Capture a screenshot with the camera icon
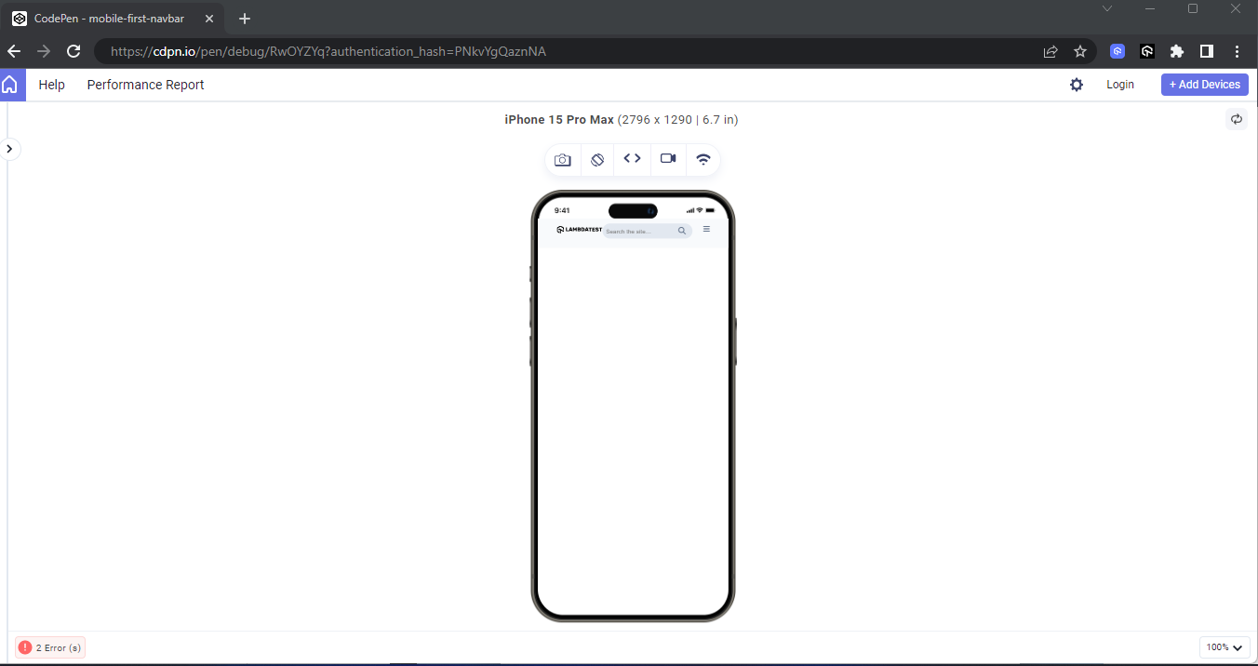 [x=562, y=159]
